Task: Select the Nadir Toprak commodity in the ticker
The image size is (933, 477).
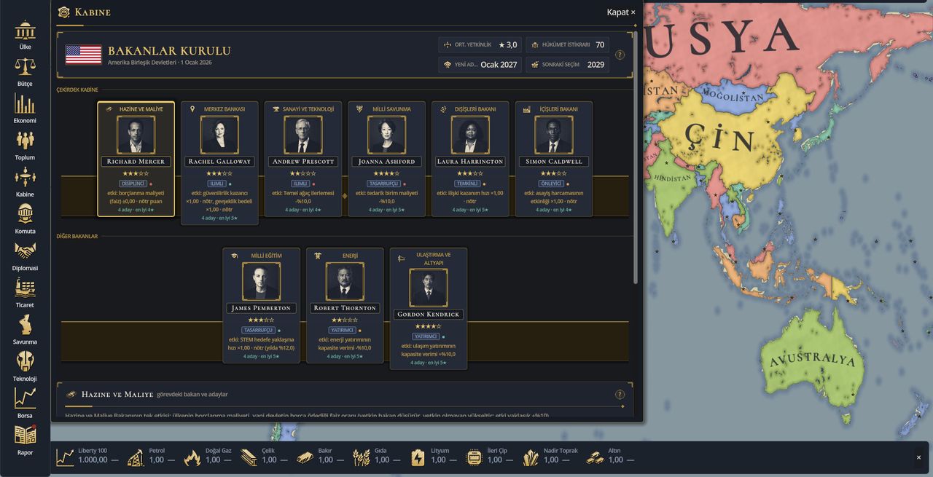Action: 550,457
